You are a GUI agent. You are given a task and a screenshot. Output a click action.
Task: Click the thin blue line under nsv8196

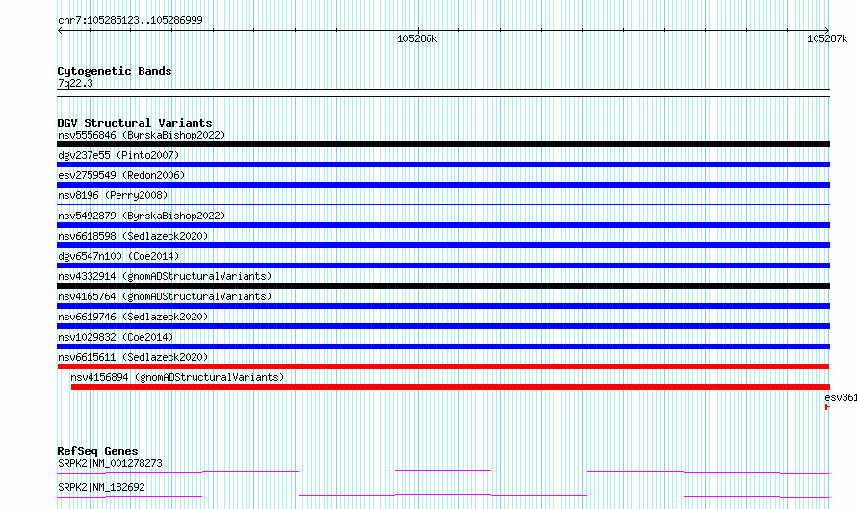[443, 205]
